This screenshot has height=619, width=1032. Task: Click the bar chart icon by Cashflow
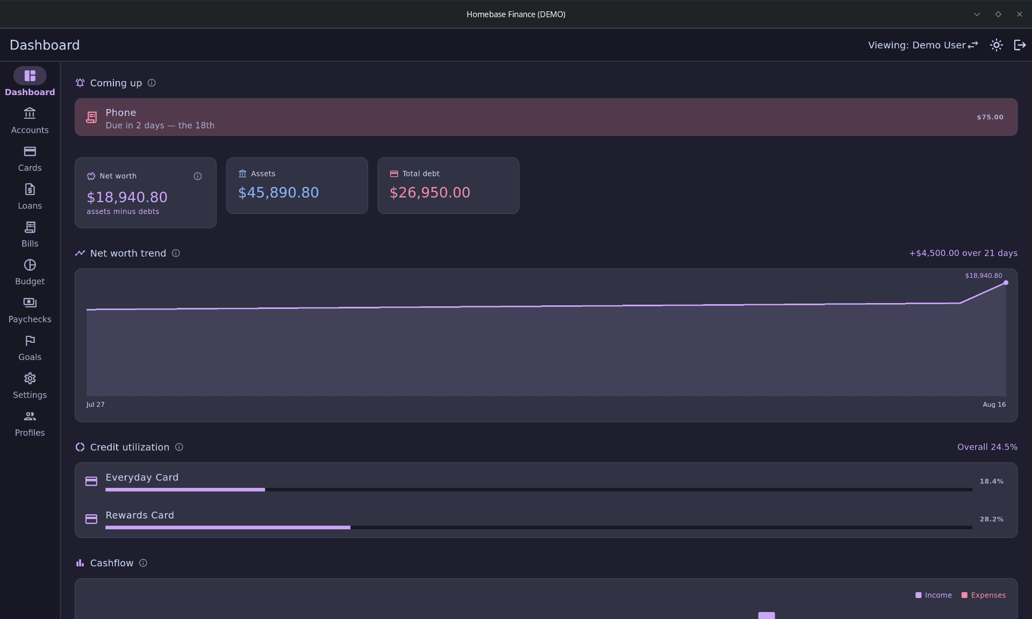pos(80,563)
